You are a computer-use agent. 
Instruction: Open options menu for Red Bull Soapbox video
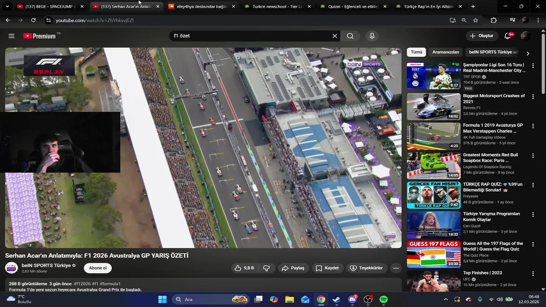533,156
